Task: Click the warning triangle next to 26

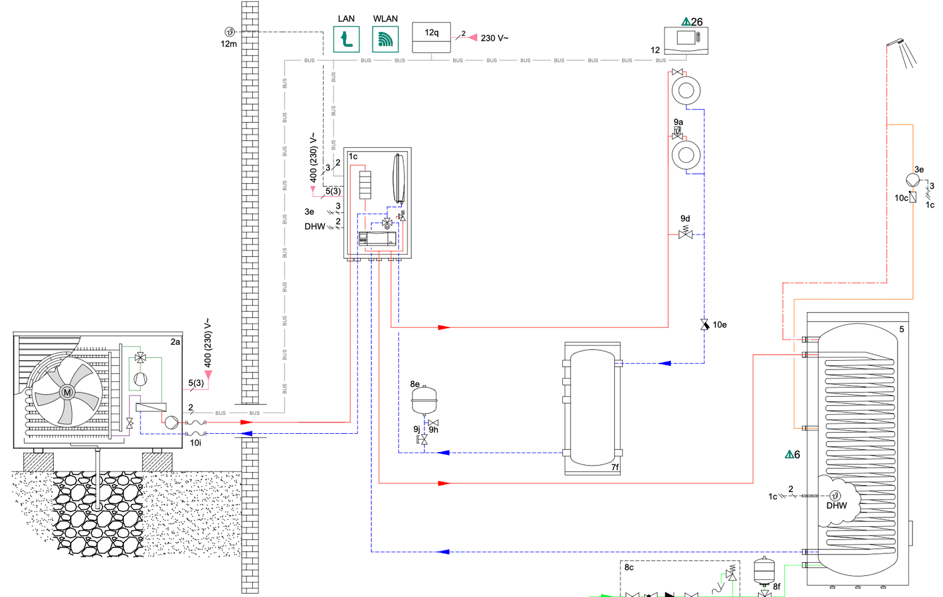Action: (685, 22)
